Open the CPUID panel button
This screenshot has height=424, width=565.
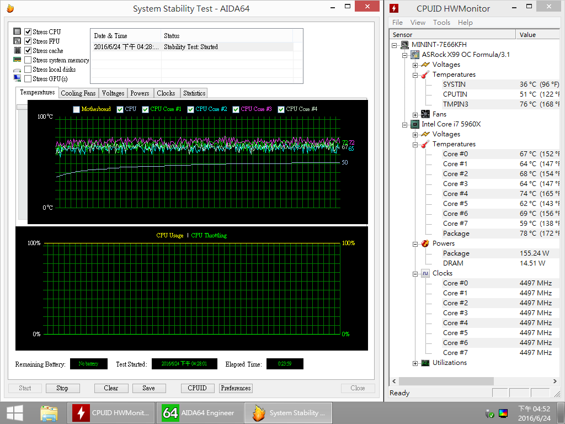tap(197, 388)
